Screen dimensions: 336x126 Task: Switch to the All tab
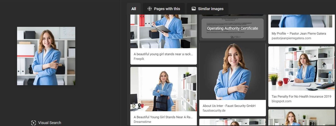134,9
